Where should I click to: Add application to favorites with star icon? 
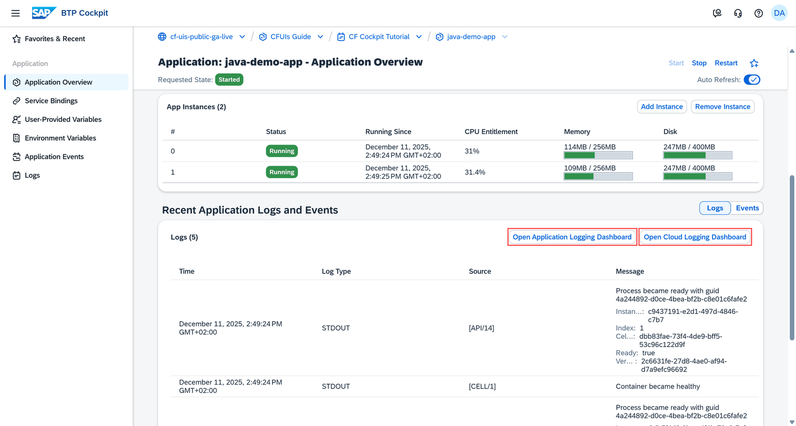click(754, 63)
